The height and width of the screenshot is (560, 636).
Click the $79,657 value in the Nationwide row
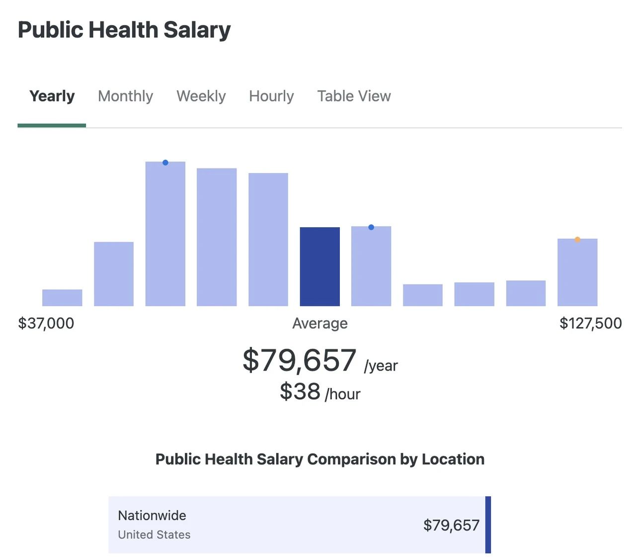pos(451,525)
